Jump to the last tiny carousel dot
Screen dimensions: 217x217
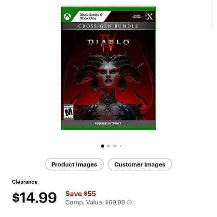pos(127,146)
